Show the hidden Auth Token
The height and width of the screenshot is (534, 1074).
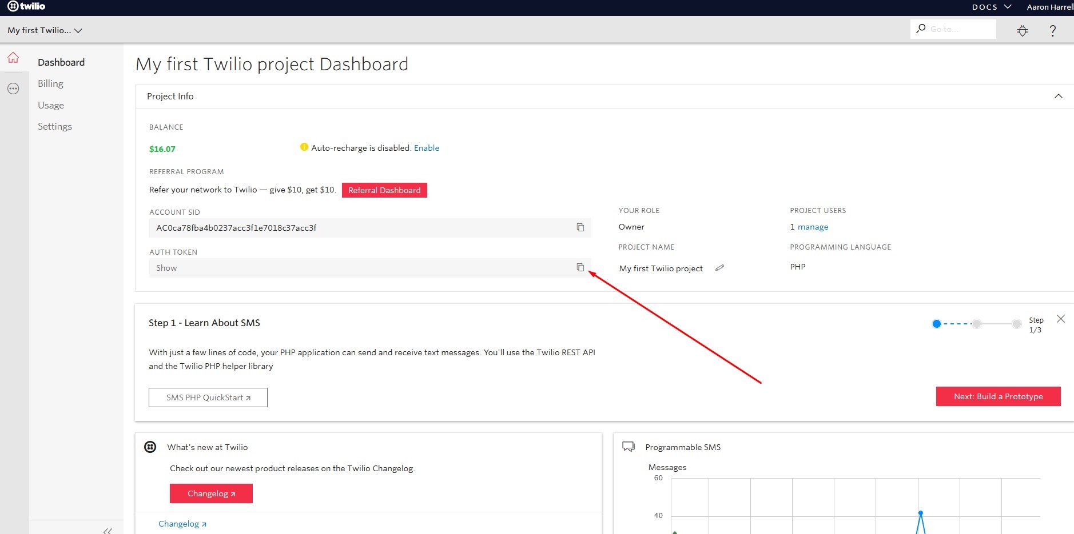click(166, 268)
